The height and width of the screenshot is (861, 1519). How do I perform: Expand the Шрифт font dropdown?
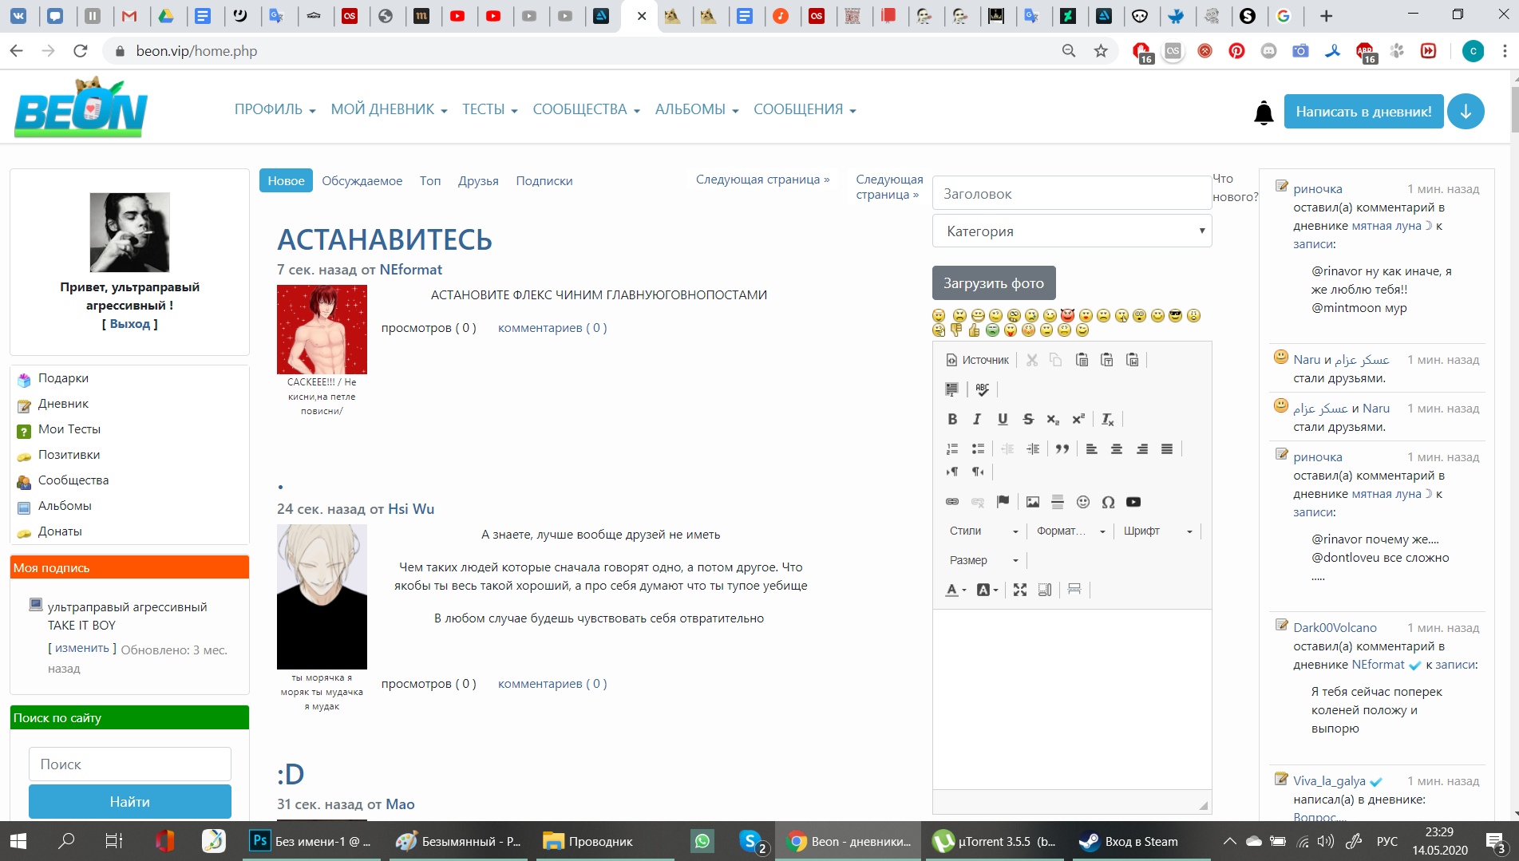click(x=1157, y=531)
